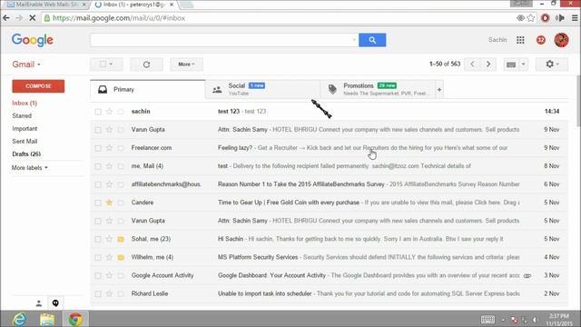Stop loading the page in Chrome
The image size is (581, 327).
pyautogui.click(x=33, y=18)
